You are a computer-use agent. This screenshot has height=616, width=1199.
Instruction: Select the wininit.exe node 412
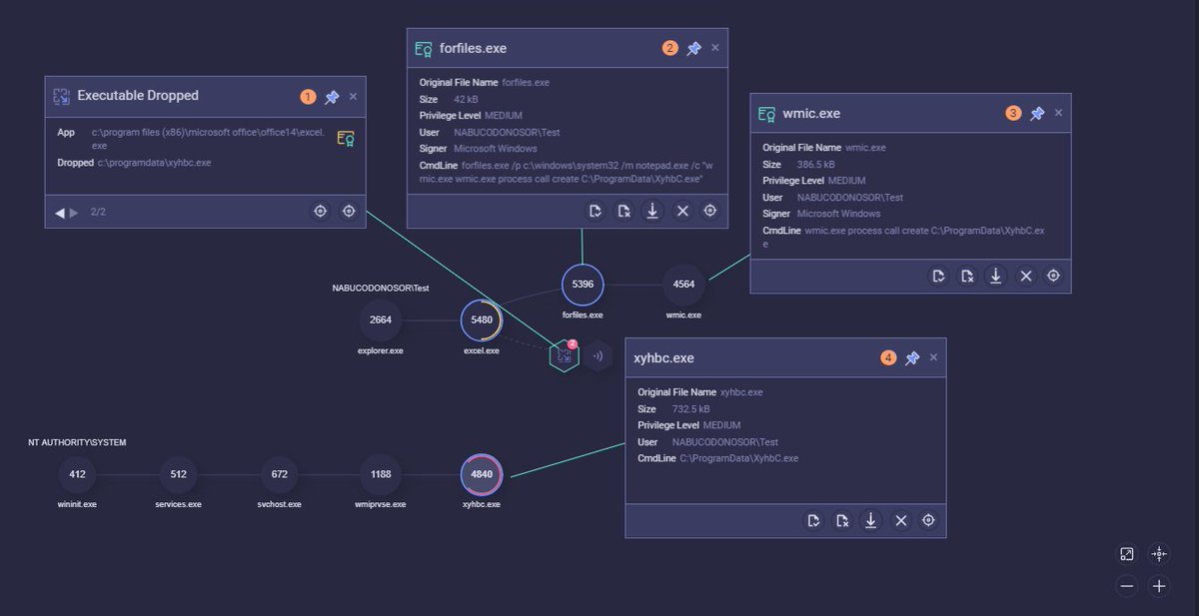coord(78,474)
